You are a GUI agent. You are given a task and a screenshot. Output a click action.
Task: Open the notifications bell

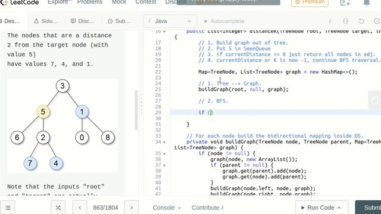coord(367,2)
